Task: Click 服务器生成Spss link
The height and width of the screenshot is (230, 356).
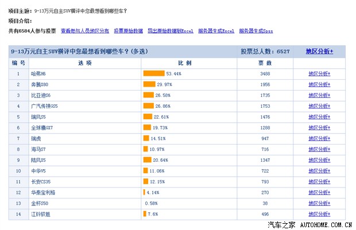Action: click(256, 30)
